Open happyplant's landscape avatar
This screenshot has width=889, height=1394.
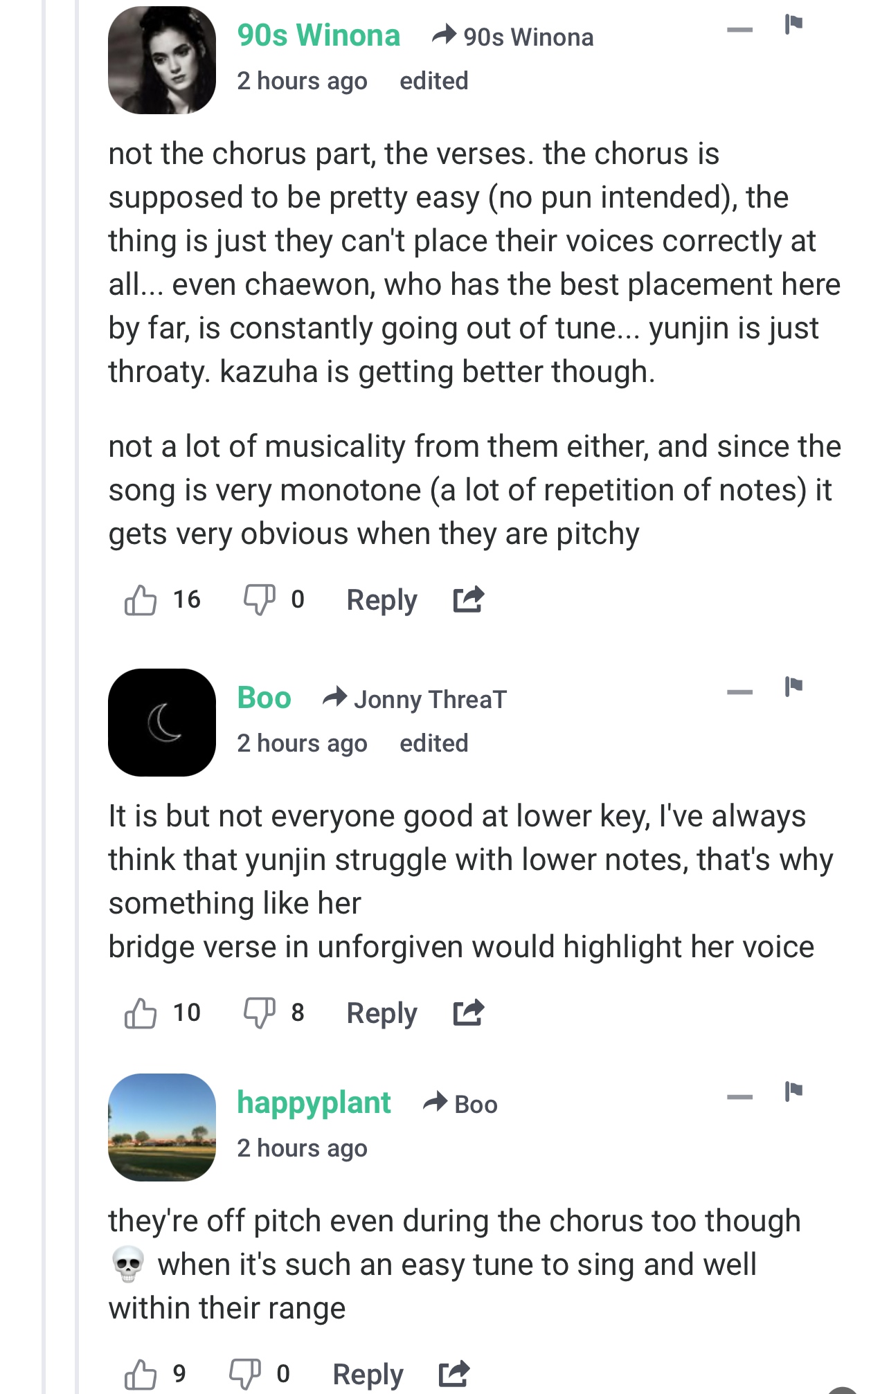click(162, 1128)
